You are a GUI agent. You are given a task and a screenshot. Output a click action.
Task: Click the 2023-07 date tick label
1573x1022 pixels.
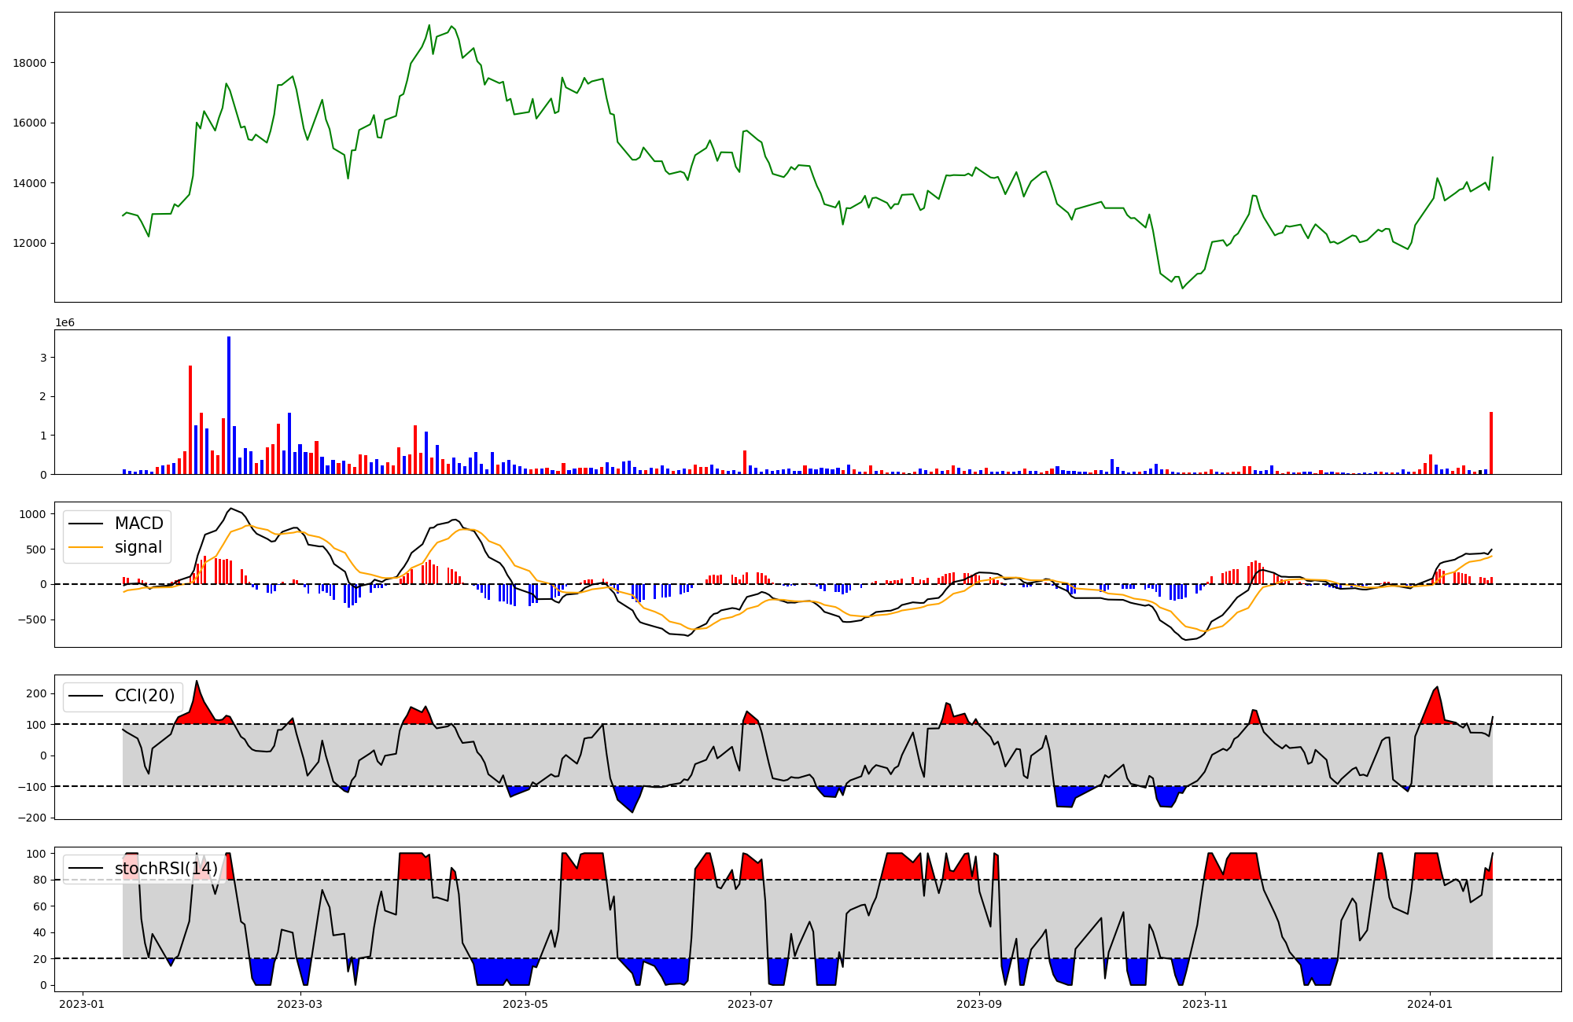coord(750,1004)
